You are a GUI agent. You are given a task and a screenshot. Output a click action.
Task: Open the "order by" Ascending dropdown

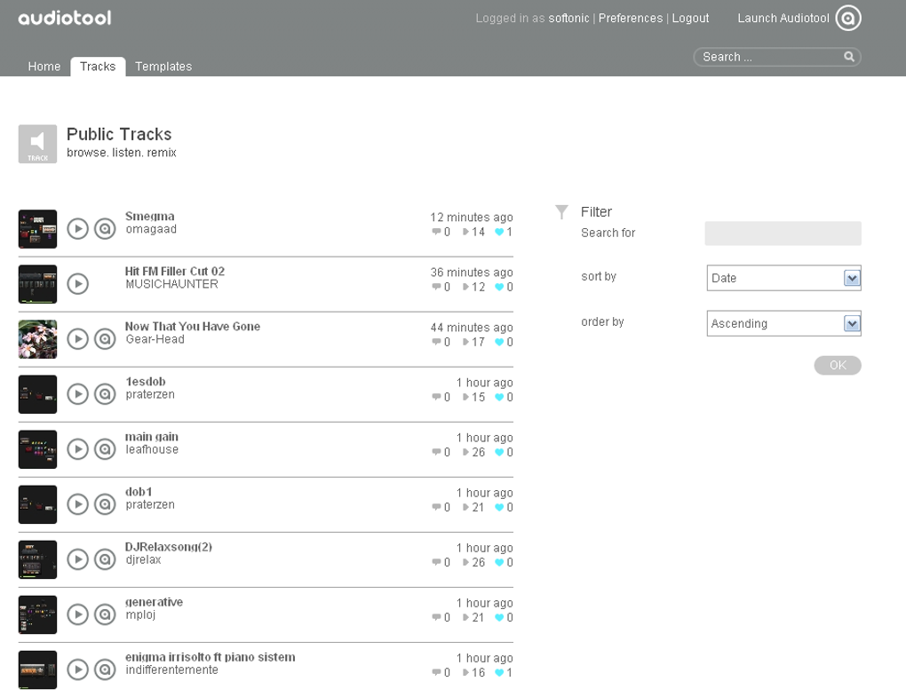tap(783, 323)
